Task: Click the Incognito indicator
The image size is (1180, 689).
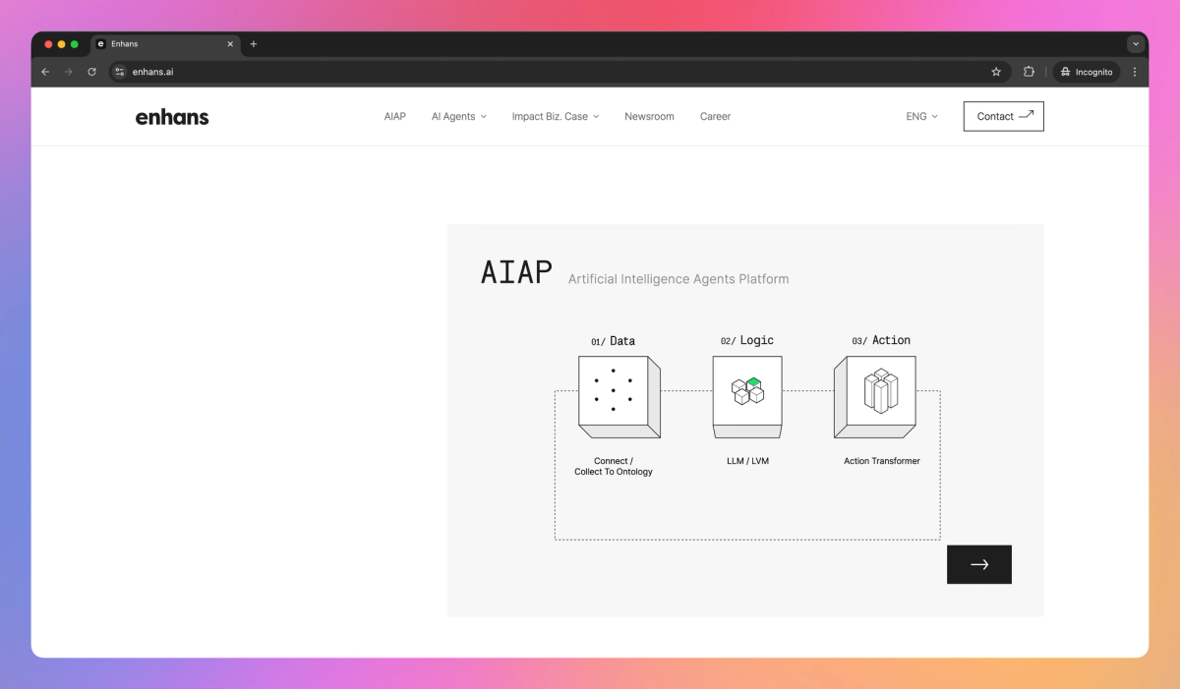Action: tap(1087, 72)
